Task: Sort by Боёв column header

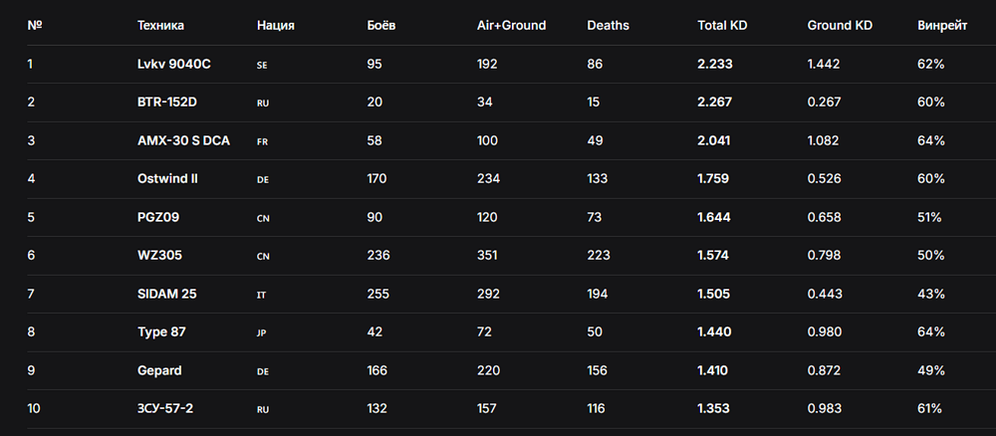Action: 381,26
